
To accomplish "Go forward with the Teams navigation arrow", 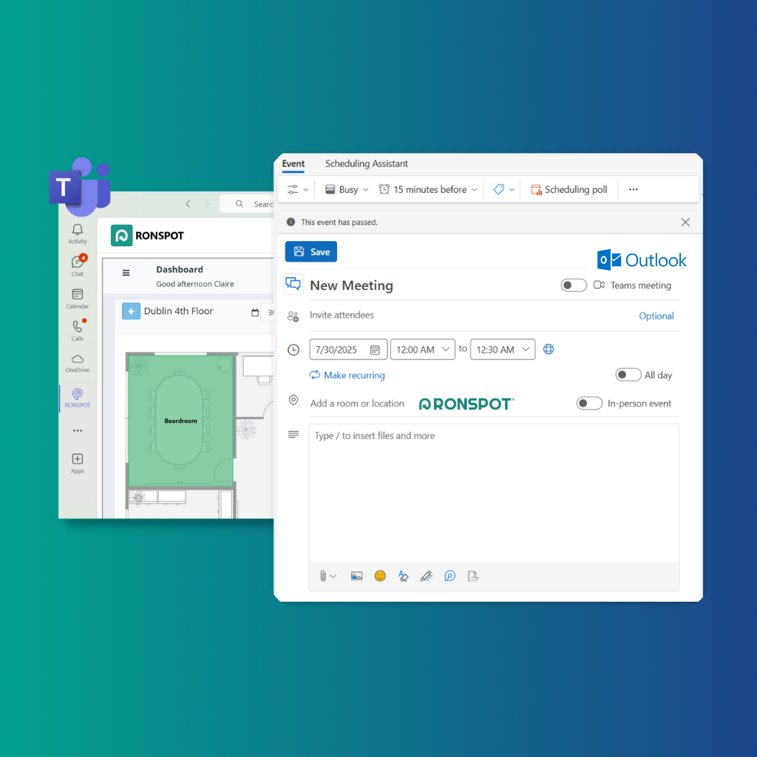I will pyautogui.click(x=207, y=204).
